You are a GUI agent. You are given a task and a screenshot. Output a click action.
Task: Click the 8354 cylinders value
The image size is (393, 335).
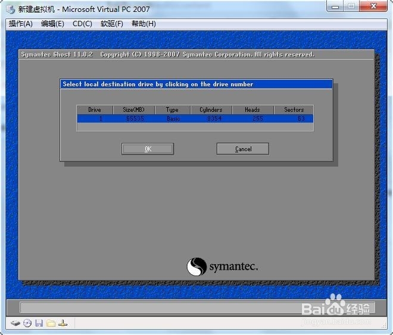214,118
